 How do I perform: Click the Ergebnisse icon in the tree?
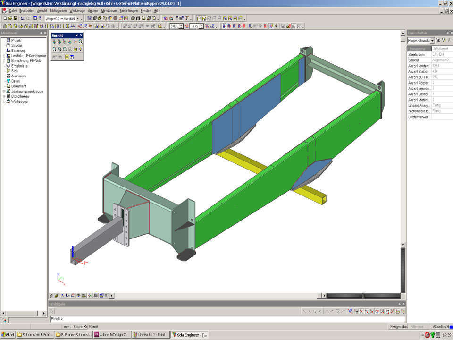(x=8, y=66)
